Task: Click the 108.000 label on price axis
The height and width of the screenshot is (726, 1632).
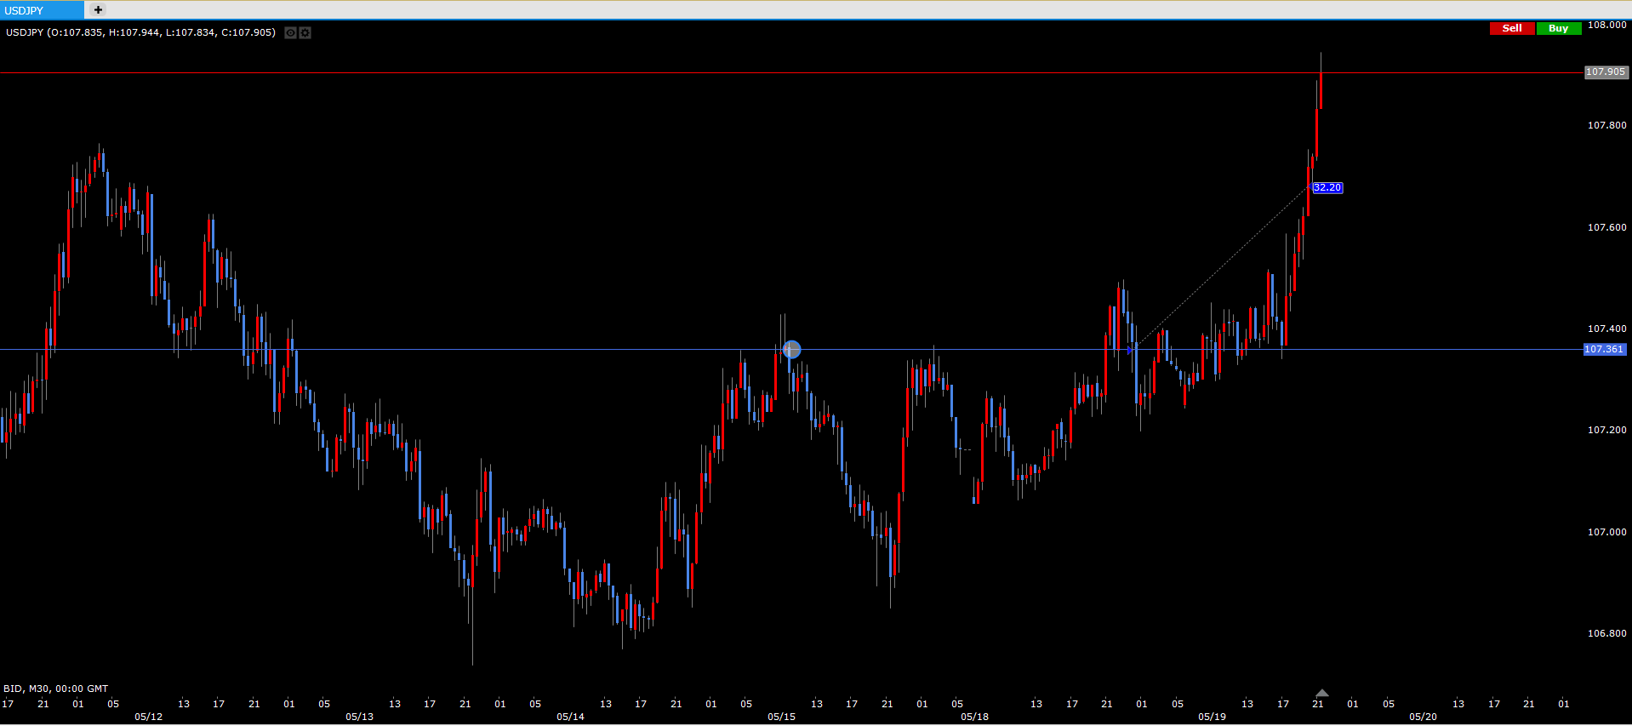Action: (x=1606, y=25)
